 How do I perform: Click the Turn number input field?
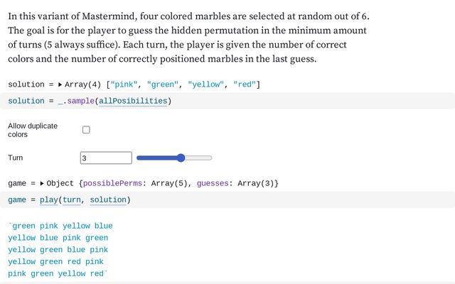coord(106,158)
